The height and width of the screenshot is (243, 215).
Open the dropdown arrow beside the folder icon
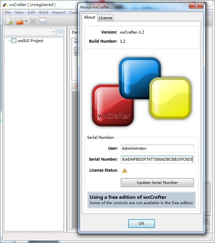(26, 21)
